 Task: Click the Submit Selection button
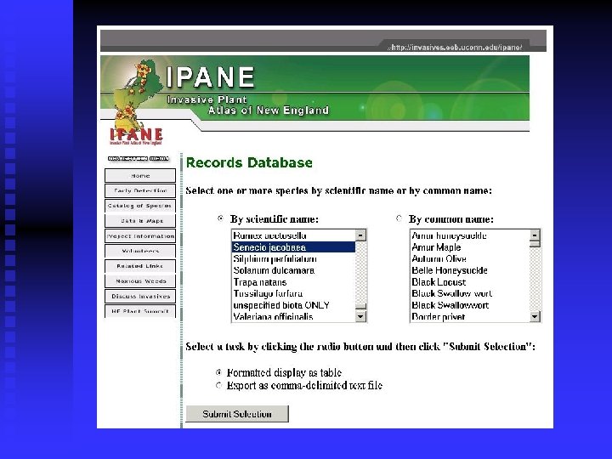(237, 414)
